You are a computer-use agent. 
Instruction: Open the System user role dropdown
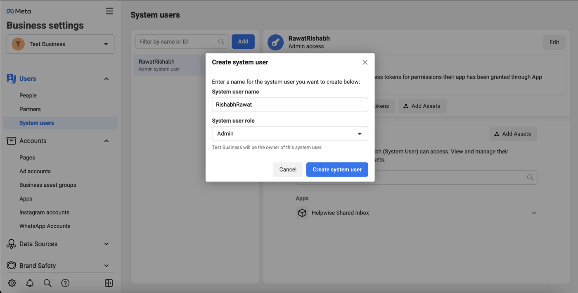(290, 134)
